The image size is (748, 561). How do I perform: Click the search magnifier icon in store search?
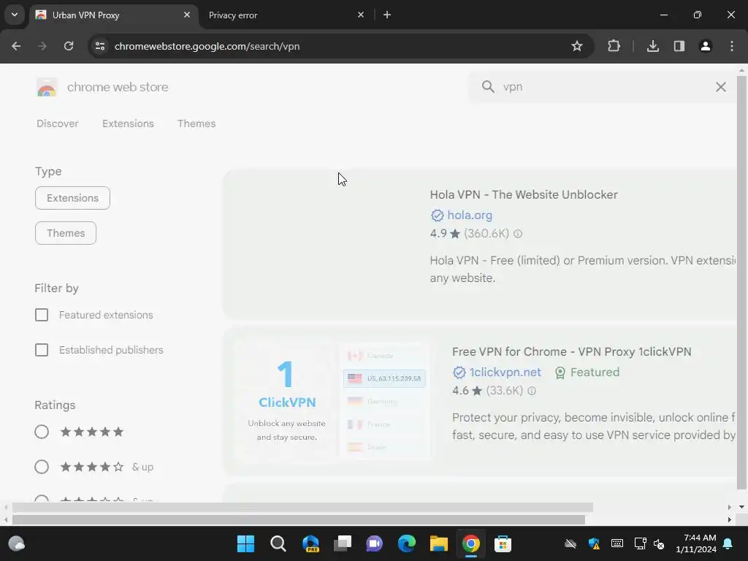point(488,87)
